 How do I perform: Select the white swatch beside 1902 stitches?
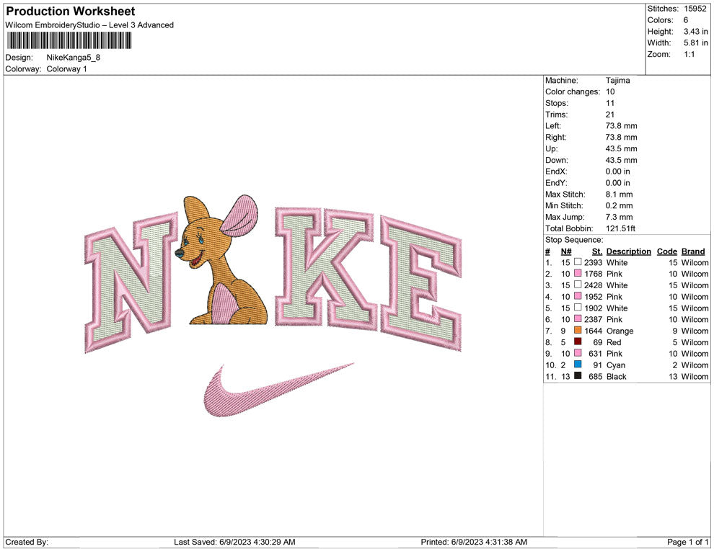point(578,308)
